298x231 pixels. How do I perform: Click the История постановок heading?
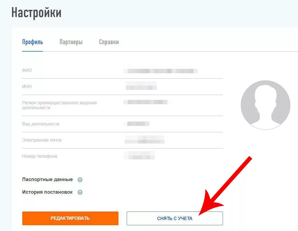click(47, 192)
